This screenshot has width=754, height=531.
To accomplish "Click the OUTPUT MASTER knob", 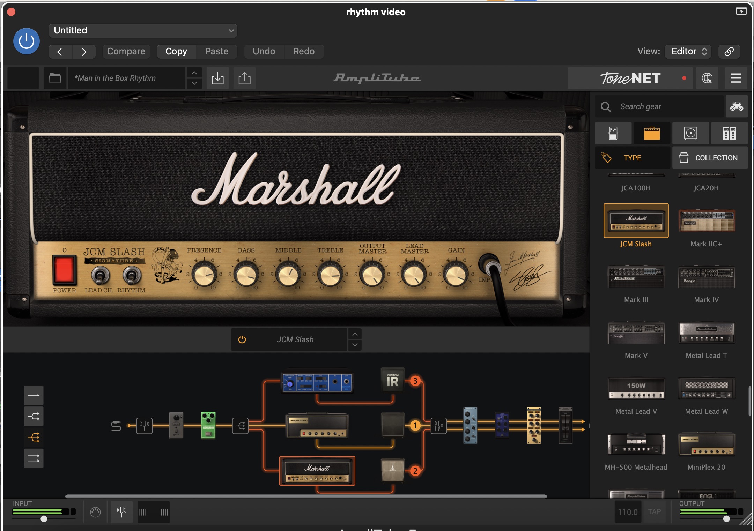I will [x=372, y=275].
